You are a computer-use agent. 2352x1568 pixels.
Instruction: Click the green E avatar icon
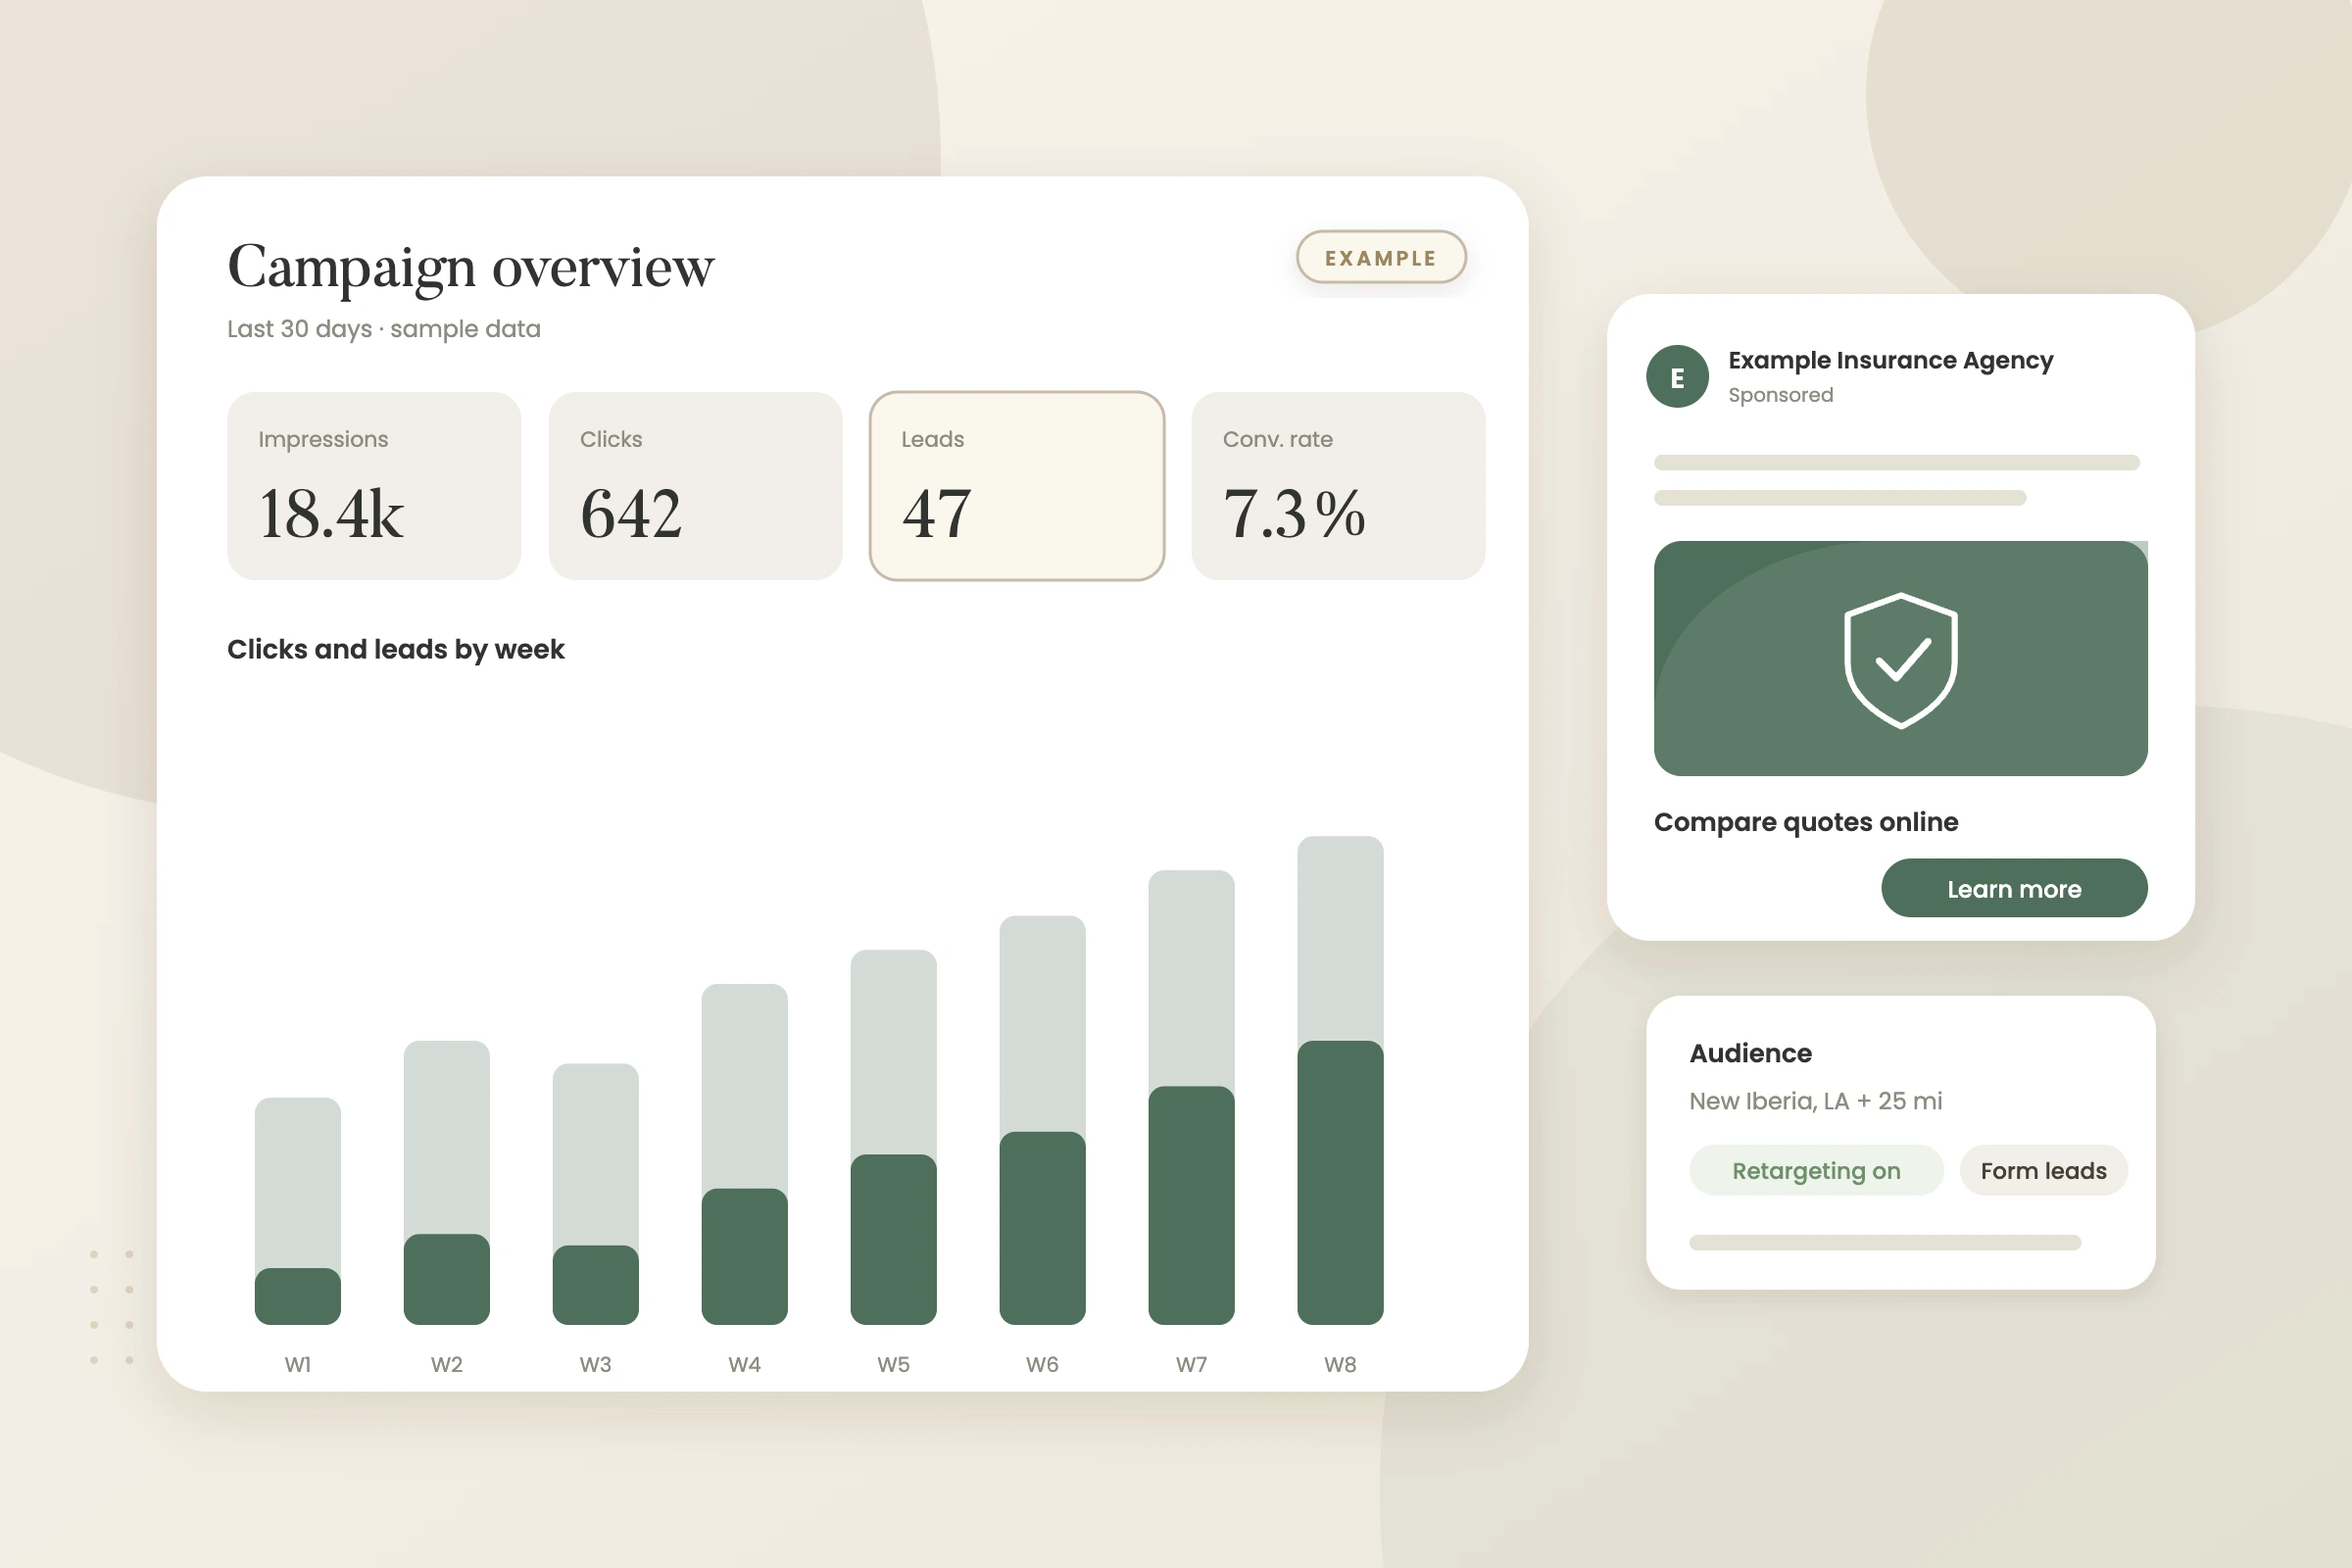coord(1677,376)
